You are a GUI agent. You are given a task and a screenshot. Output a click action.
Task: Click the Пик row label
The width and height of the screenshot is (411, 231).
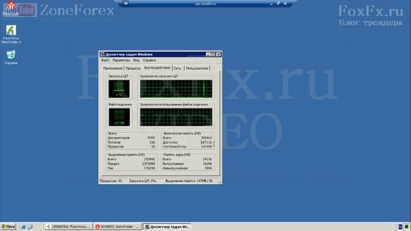coord(110,168)
